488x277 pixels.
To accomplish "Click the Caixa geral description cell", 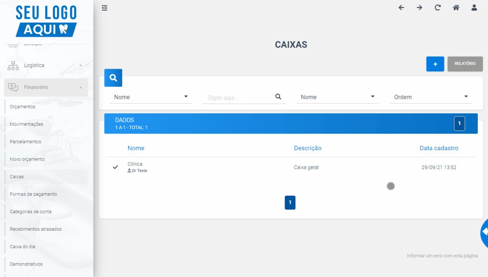I will point(306,167).
